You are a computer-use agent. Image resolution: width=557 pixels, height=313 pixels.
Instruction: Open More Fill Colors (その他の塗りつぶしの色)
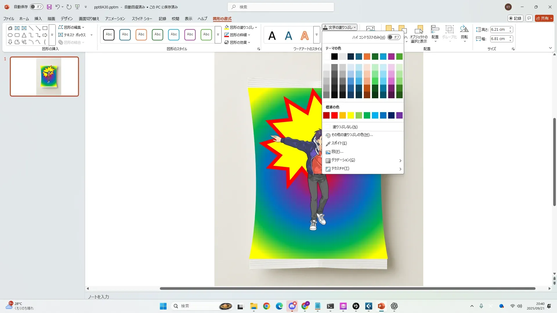[x=352, y=135]
